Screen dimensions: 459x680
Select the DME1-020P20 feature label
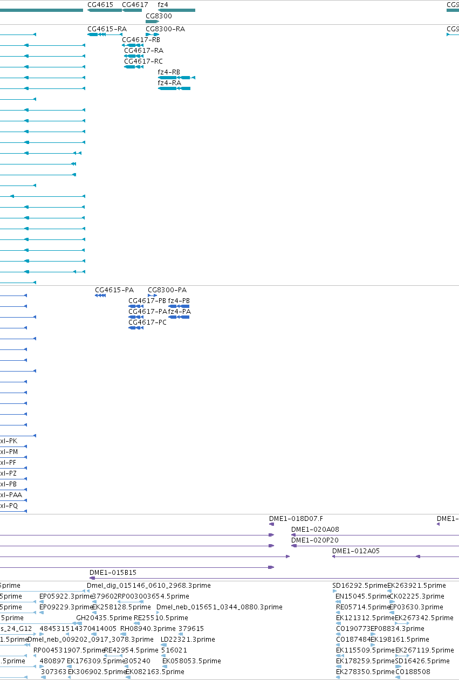pyautogui.click(x=315, y=540)
